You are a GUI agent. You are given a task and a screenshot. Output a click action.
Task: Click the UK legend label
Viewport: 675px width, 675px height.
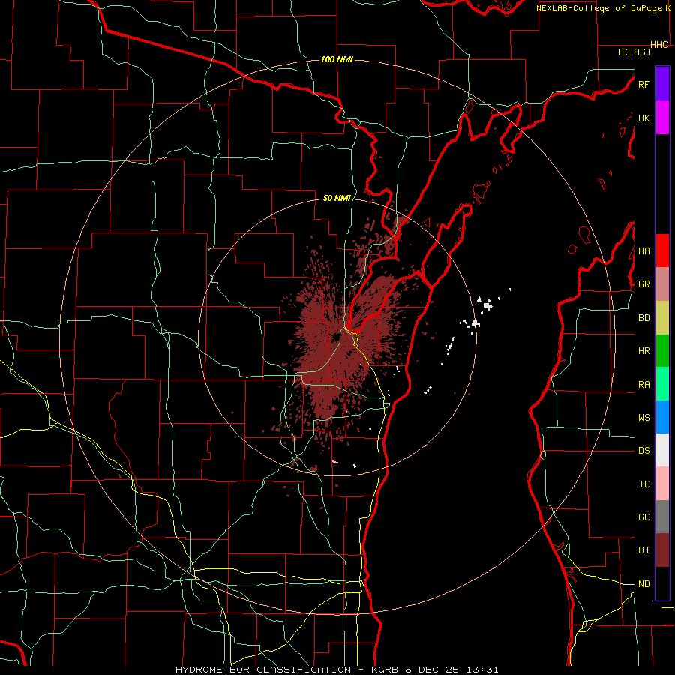click(643, 118)
